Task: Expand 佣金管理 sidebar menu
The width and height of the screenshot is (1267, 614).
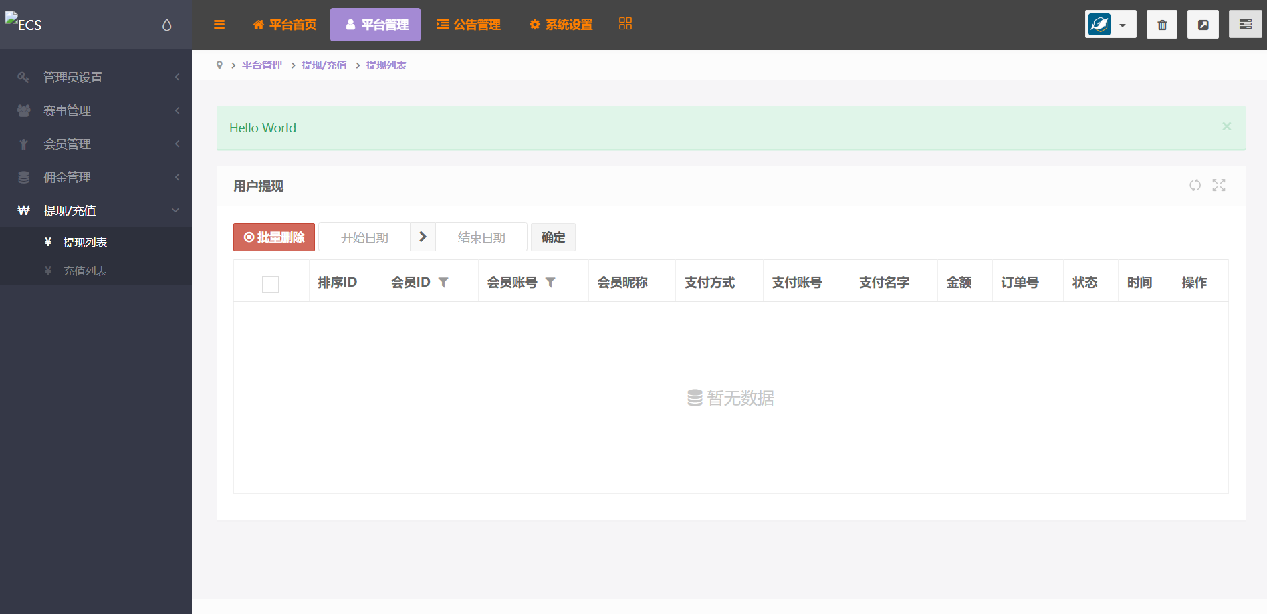Action: pos(96,177)
